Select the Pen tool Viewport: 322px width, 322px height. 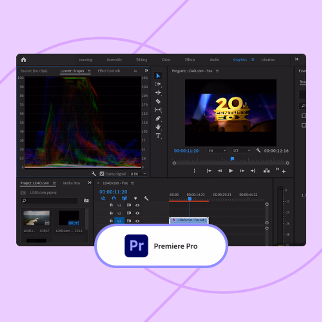coord(158,118)
